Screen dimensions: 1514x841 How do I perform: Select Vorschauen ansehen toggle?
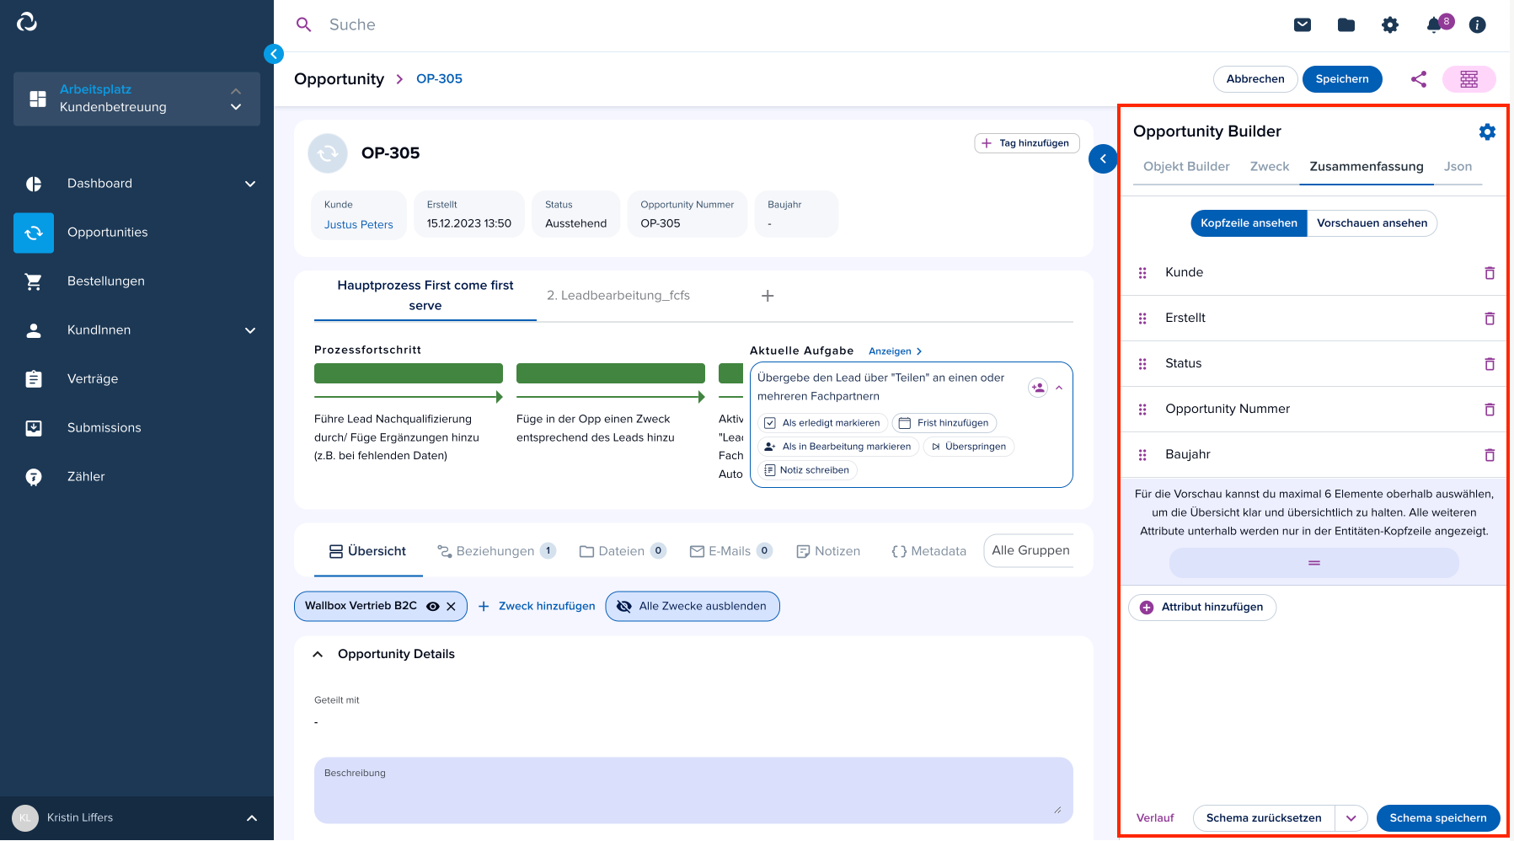pyautogui.click(x=1372, y=223)
